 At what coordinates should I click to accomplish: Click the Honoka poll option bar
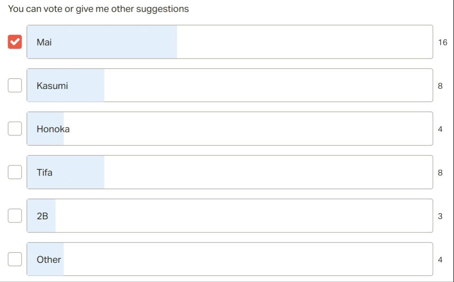coord(230,129)
